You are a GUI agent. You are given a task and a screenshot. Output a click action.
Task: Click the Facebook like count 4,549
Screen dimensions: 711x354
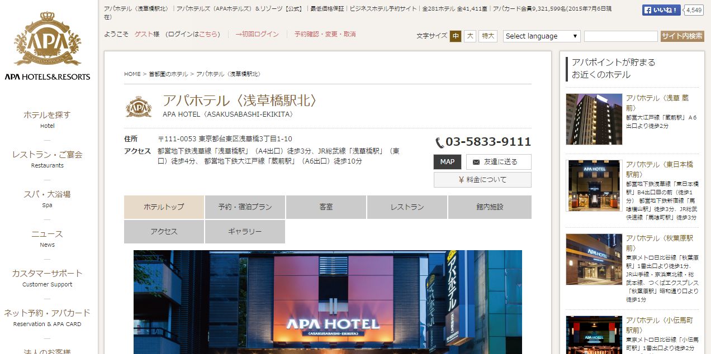pyautogui.click(x=694, y=10)
